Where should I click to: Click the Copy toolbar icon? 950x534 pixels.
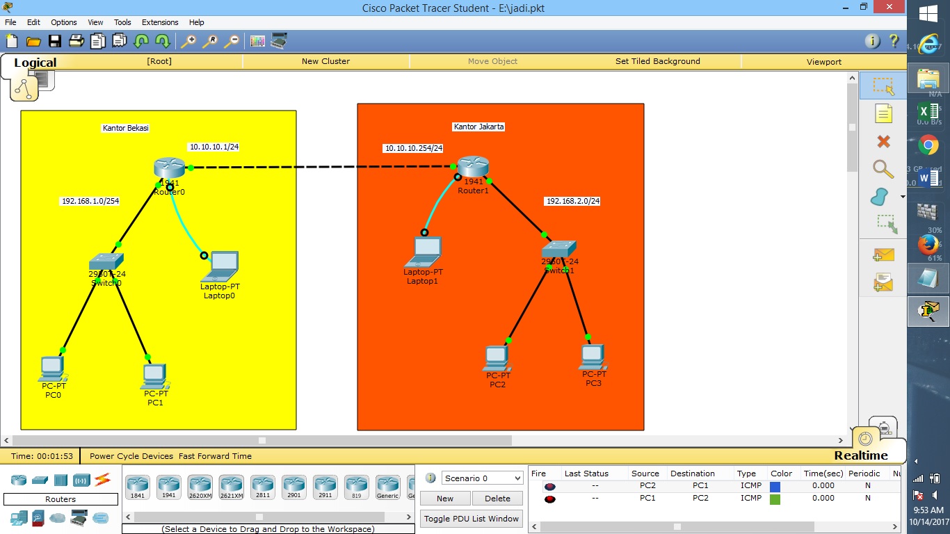(97, 41)
